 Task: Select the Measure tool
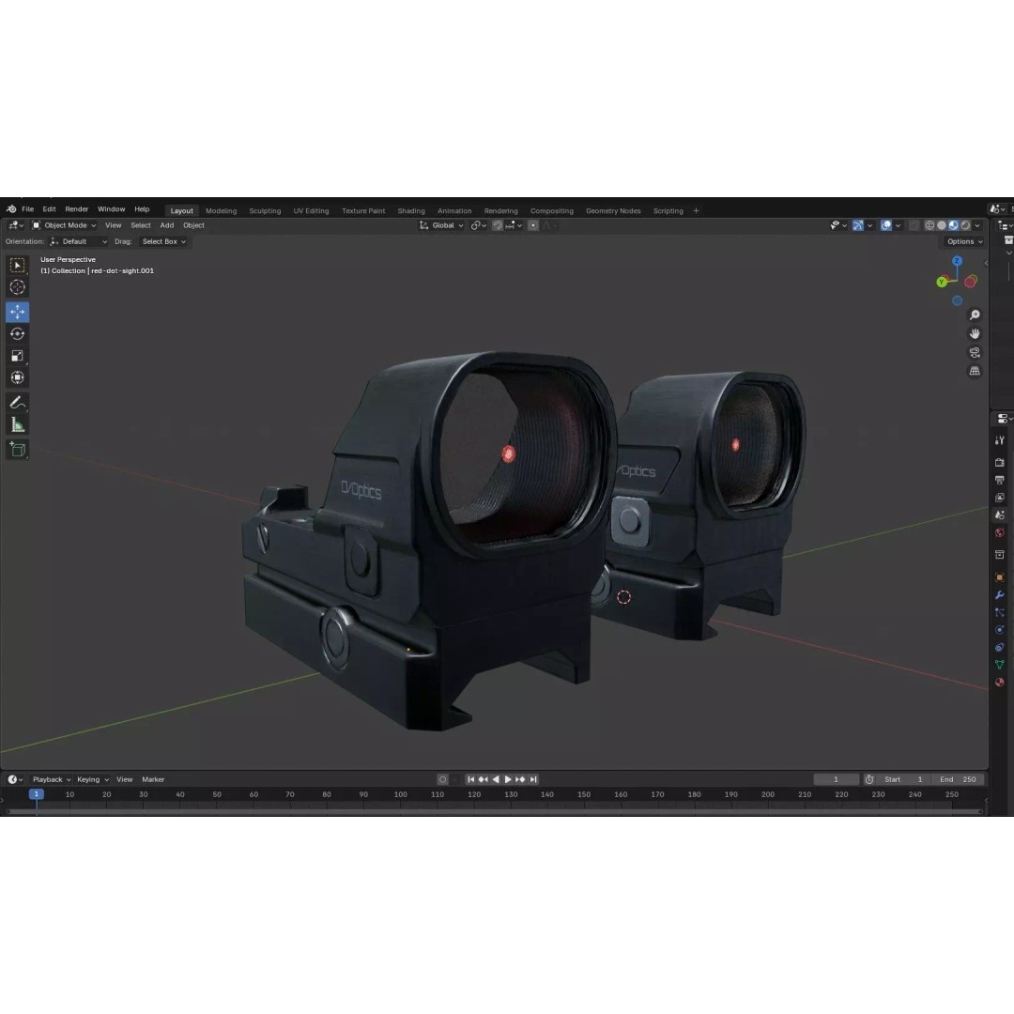(18, 425)
